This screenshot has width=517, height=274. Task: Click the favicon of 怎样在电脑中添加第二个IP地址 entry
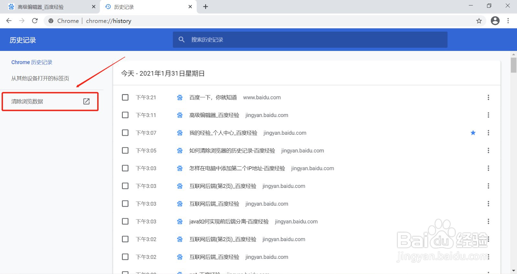tap(180, 168)
